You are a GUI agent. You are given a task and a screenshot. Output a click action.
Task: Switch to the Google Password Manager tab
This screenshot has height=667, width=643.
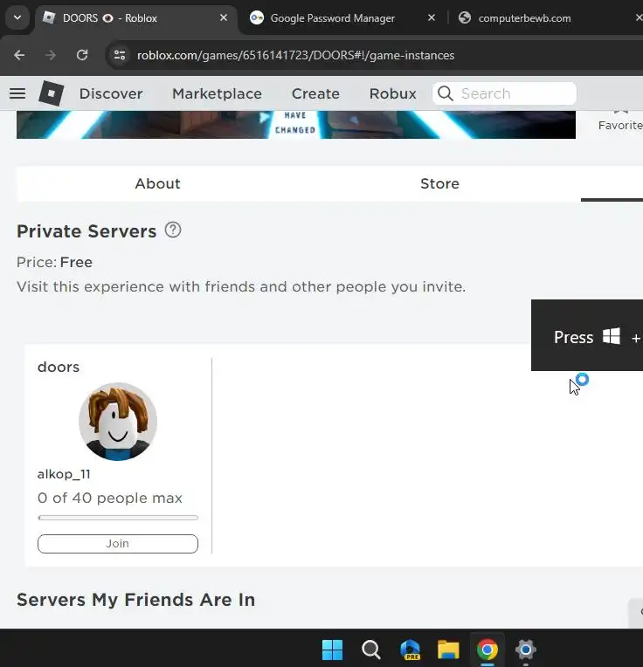tap(332, 18)
